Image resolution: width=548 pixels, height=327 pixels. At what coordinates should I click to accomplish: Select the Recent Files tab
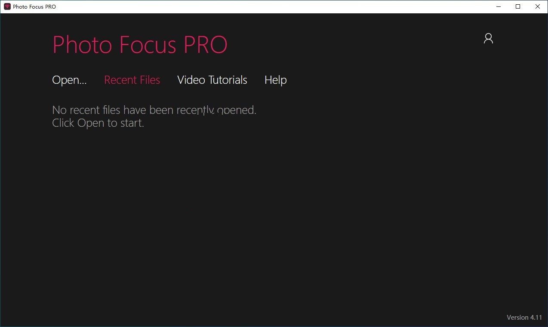pyautogui.click(x=132, y=80)
